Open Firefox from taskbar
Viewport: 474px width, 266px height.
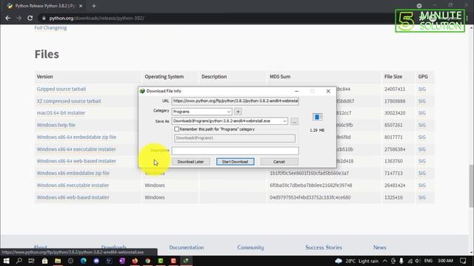(x=135, y=261)
